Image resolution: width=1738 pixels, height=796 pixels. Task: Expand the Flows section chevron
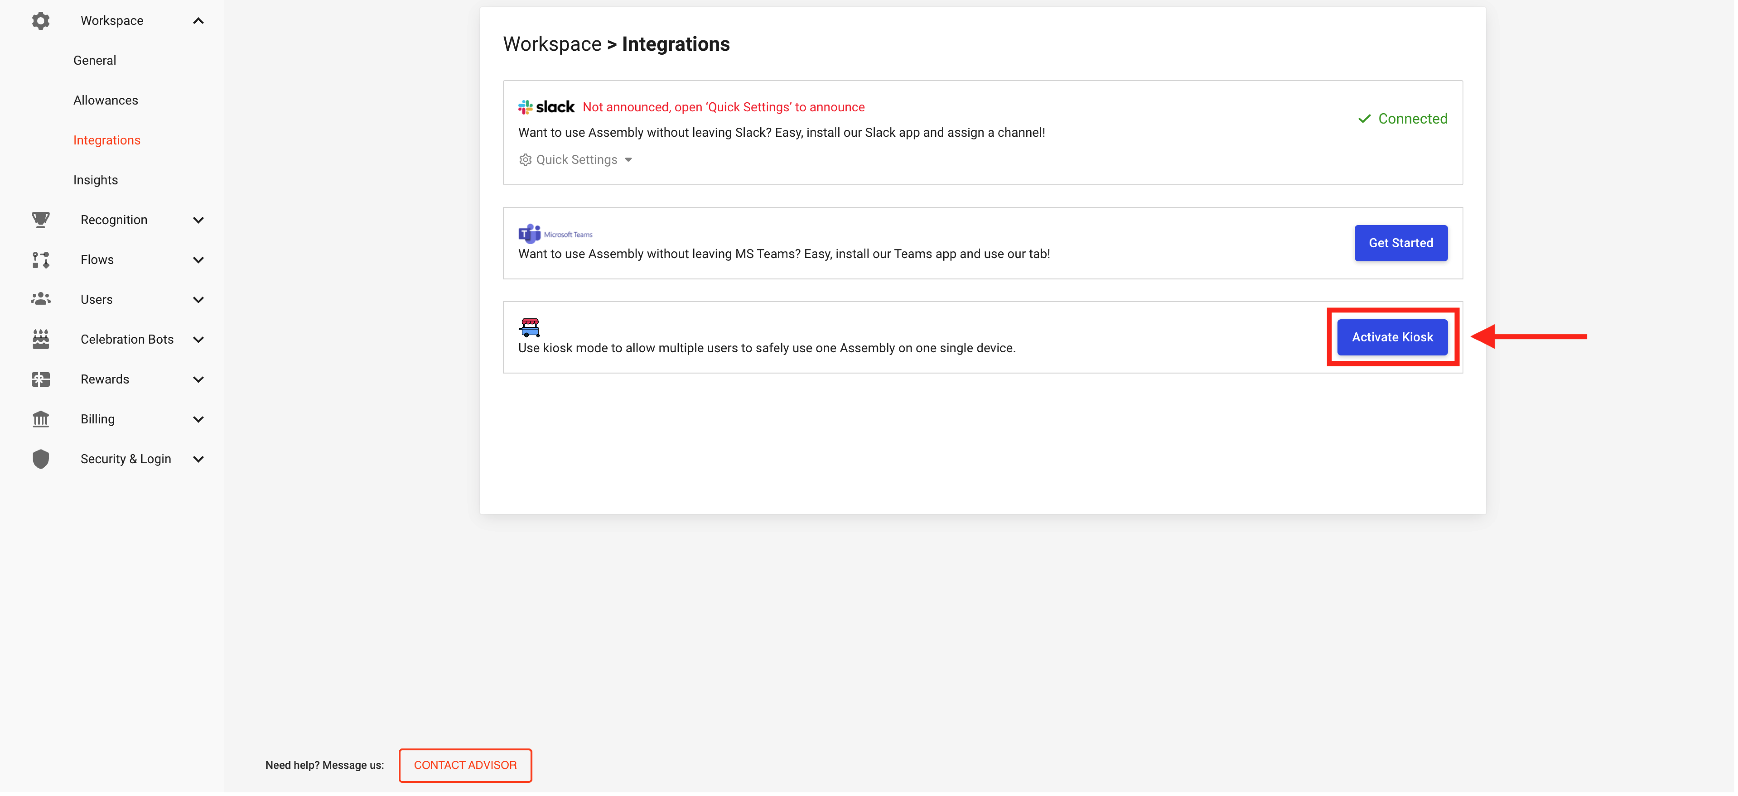click(x=198, y=260)
